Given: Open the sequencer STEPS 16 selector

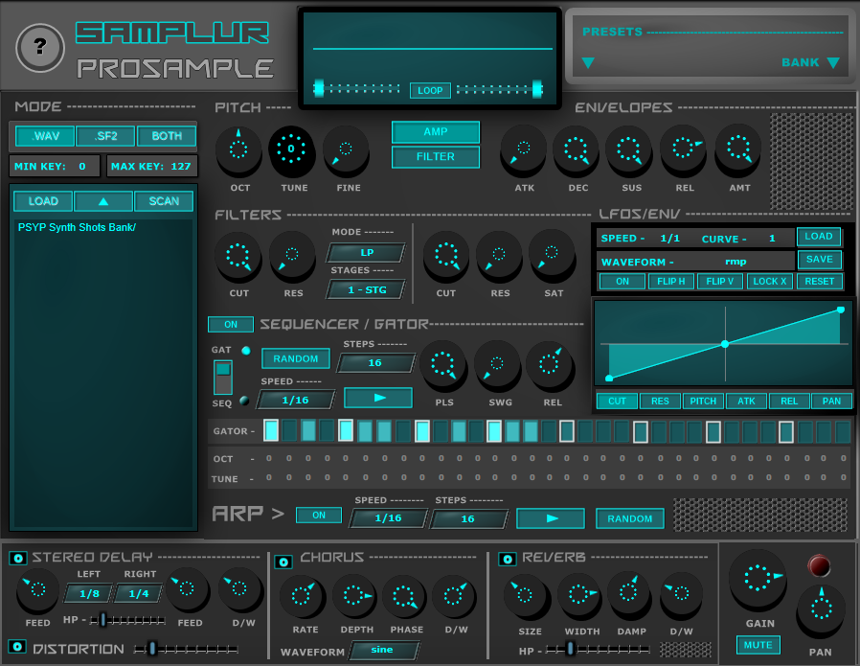Looking at the screenshot, I should [x=375, y=362].
